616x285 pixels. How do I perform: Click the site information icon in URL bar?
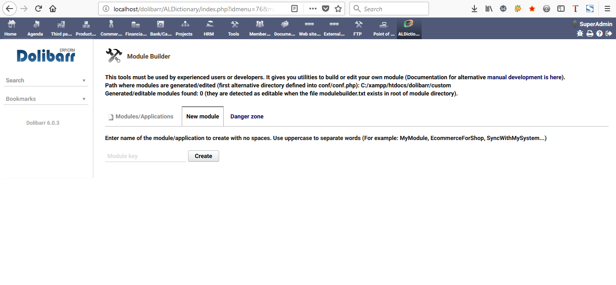tap(106, 9)
